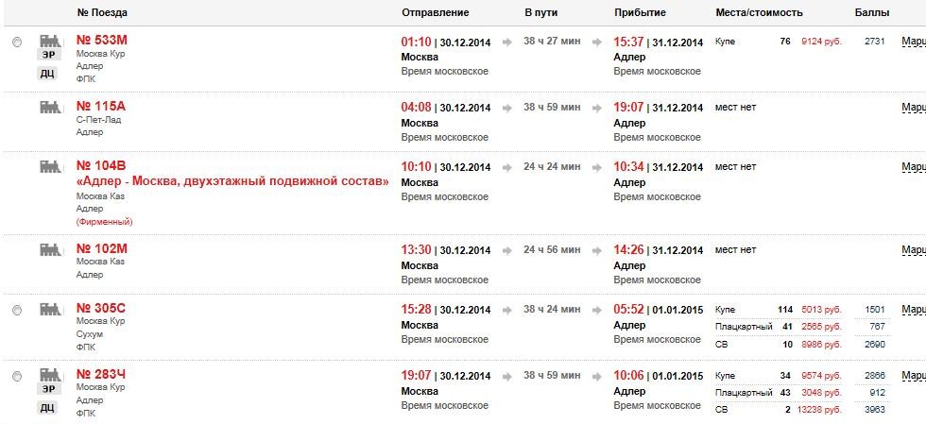Click the Прибытие column header

tap(640, 13)
